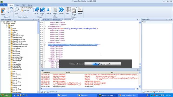Select the menu folder

point(14,62)
